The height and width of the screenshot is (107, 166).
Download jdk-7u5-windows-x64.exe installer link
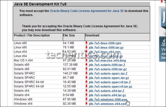pyautogui.click(x=107, y=104)
